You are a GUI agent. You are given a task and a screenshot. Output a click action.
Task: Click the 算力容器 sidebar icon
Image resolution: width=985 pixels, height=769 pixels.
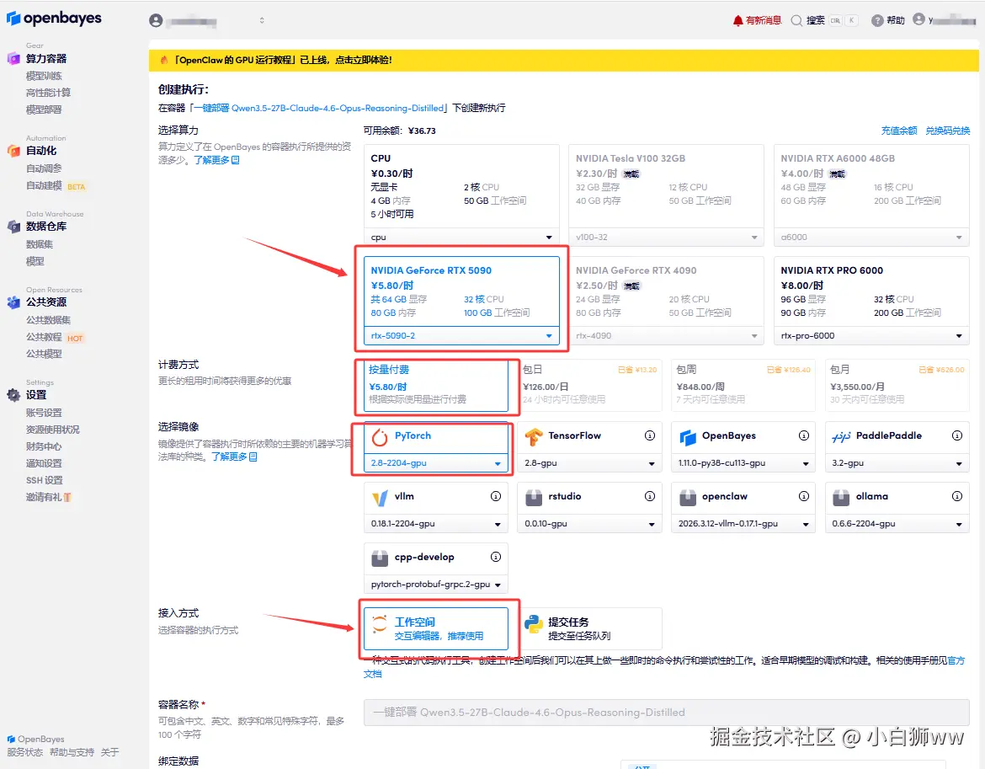13,58
